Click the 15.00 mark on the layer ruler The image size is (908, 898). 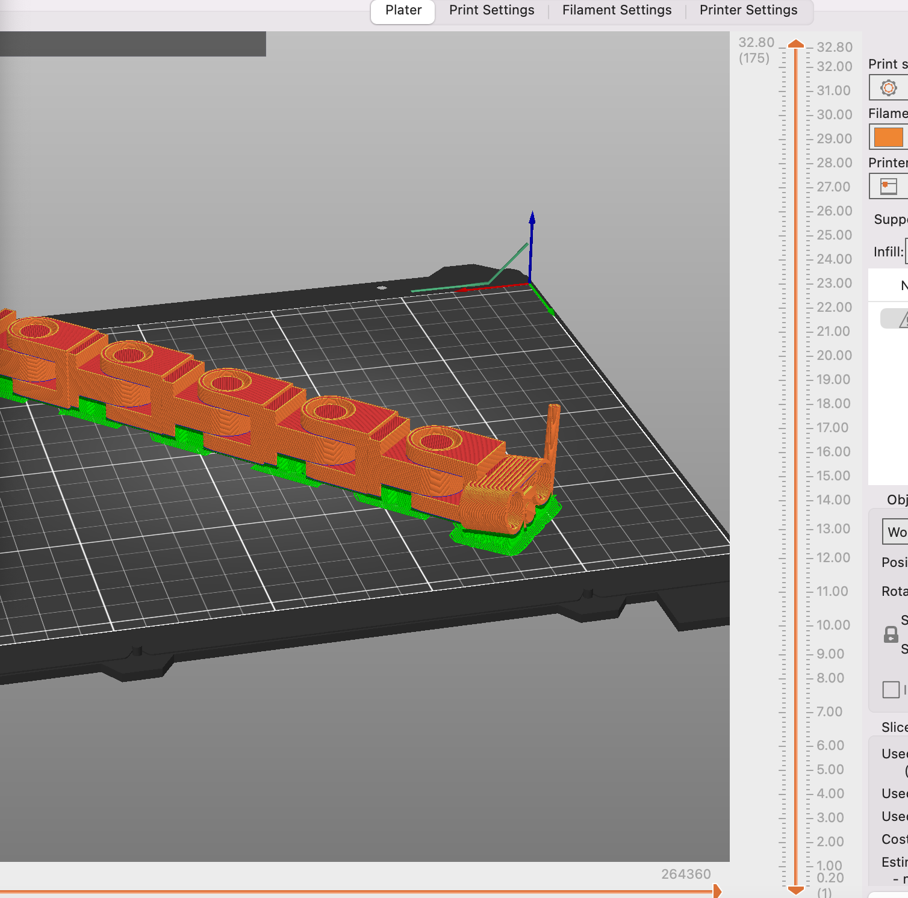tap(833, 475)
